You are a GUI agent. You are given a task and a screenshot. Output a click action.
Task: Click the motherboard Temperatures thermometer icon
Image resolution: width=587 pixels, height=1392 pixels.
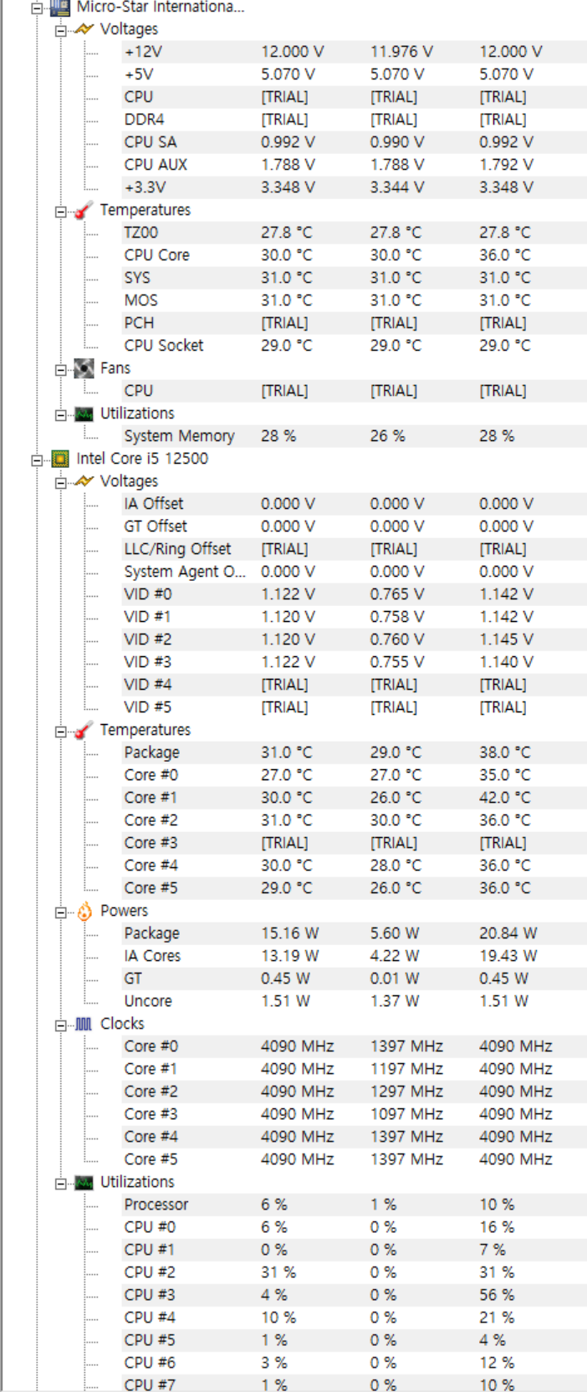pyautogui.click(x=84, y=210)
